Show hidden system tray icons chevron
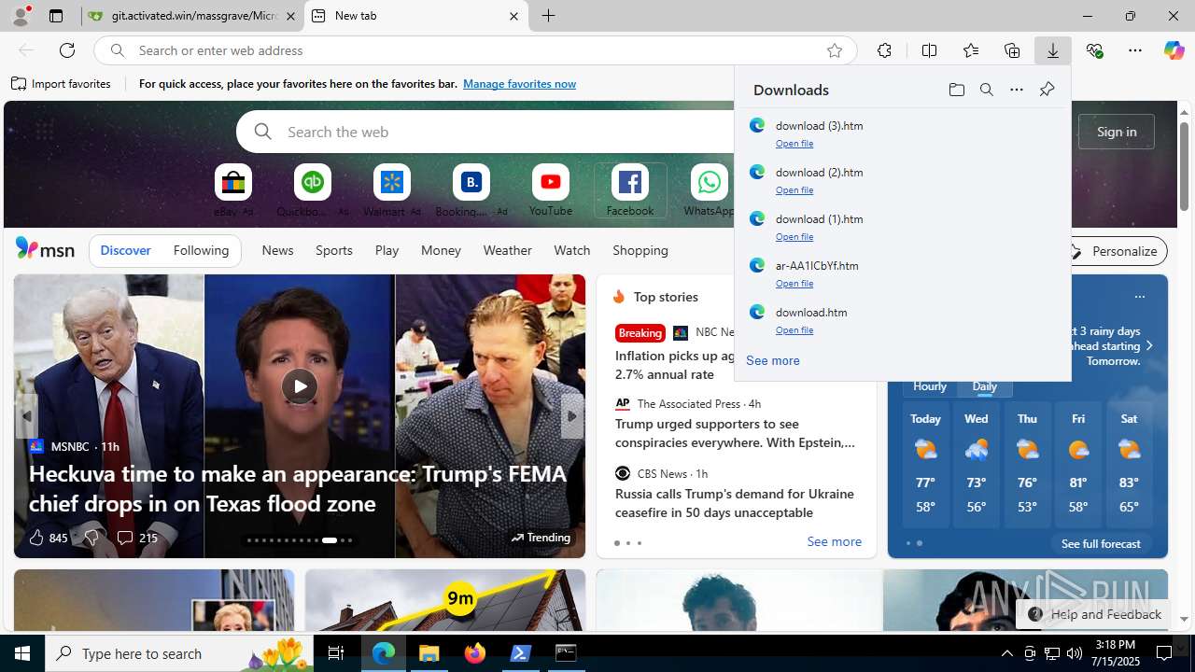Viewport: 1195px width, 672px height. click(x=1006, y=653)
